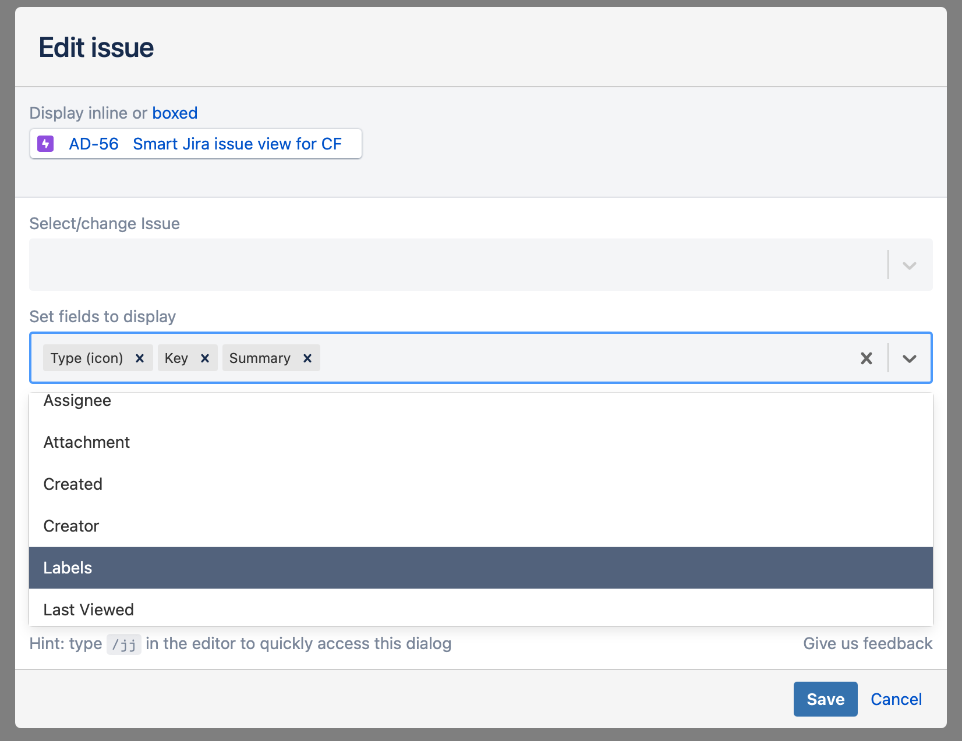Screen dimensions: 962x741
Task: Click the purple issue type icon for AD-56
Action: [x=45, y=144]
